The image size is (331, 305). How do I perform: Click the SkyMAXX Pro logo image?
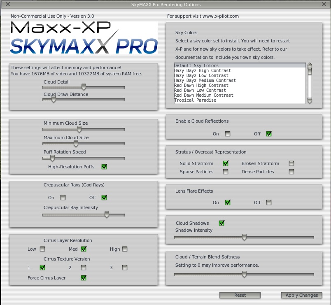point(84,37)
